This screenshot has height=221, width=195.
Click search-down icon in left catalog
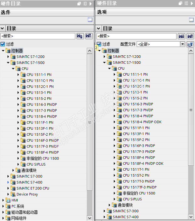point(80,36)
